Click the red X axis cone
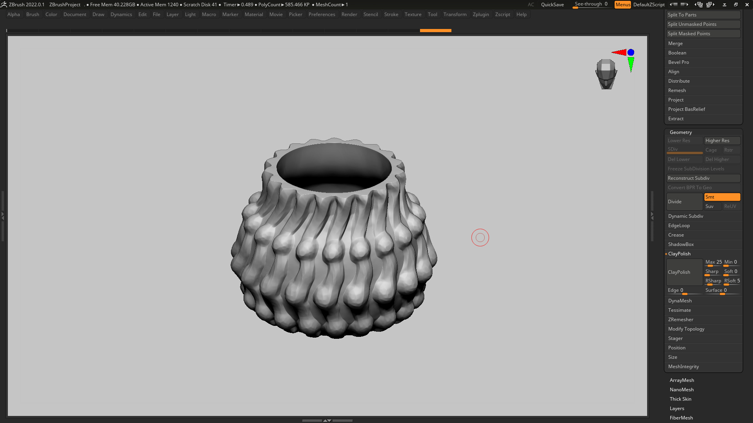Viewport: 753px width, 423px height. [619, 52]
